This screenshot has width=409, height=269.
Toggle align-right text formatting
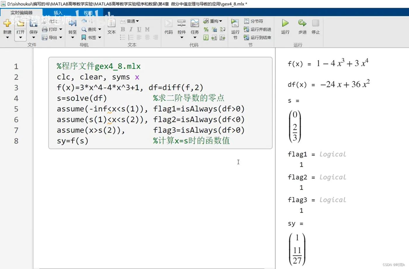click(x=155, y=37)
